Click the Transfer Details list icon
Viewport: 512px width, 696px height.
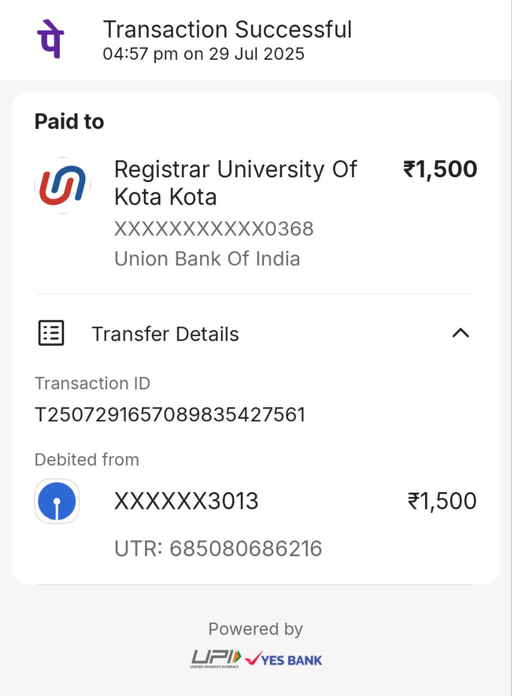click(51, 333)
